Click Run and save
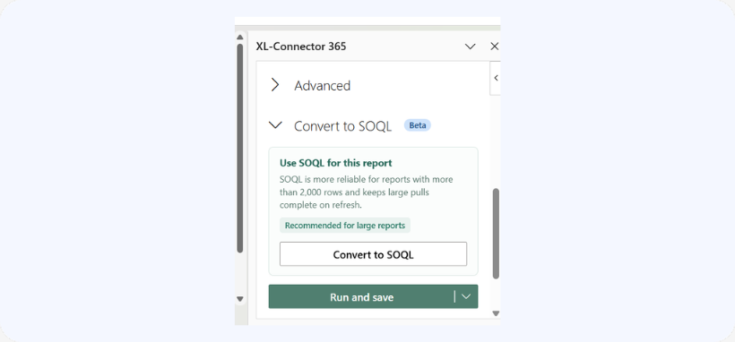 (361, 297)
